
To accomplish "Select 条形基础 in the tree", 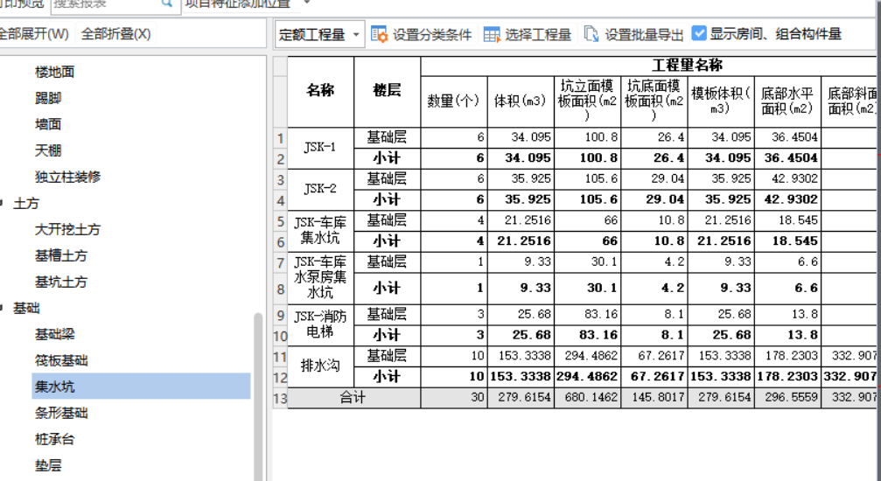I will [61, 413].
